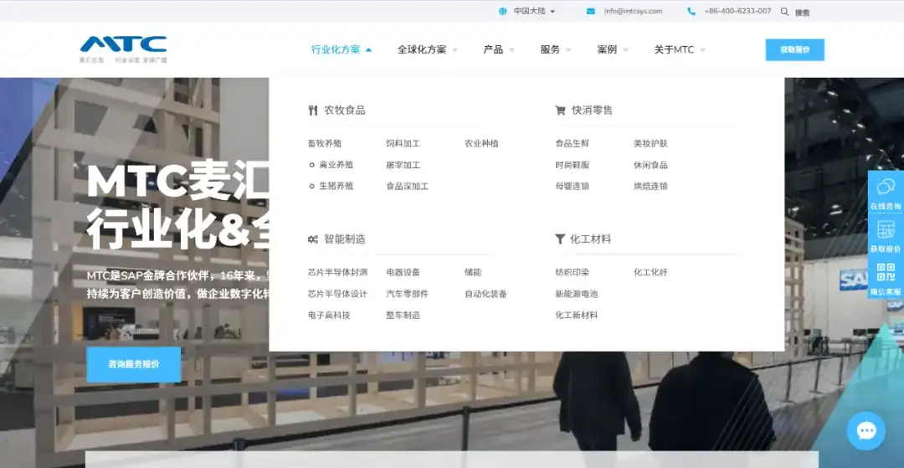Click the fork-and-knife 农牧食品 icon

pos(313,110)
